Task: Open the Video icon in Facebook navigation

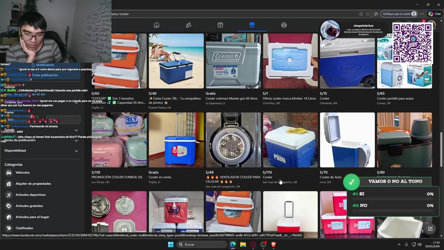Action: tap(220, 25)
